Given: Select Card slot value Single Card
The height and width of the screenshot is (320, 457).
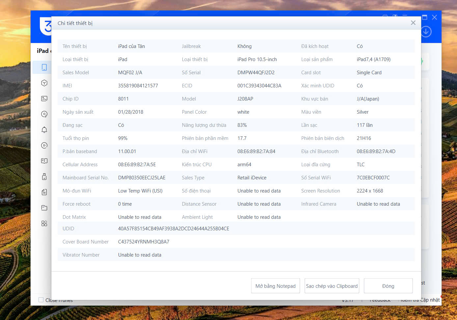Looking at the screenshot, I should point(369,73).
